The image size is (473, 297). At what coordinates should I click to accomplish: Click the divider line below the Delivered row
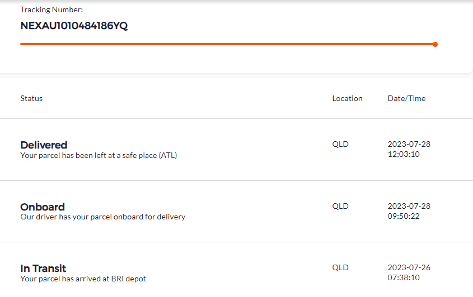point(236,180)
